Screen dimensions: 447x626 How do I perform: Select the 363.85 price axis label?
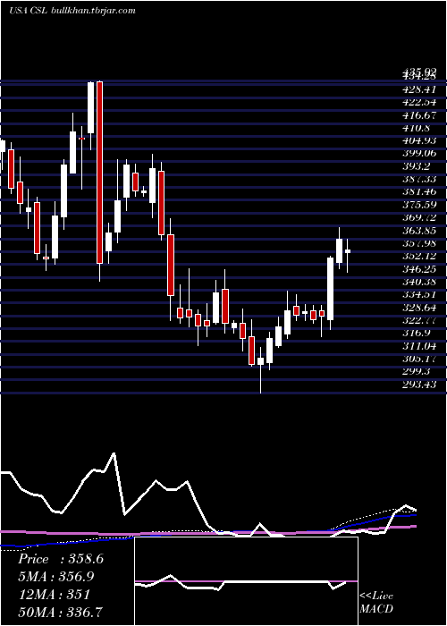coord(419,231)
